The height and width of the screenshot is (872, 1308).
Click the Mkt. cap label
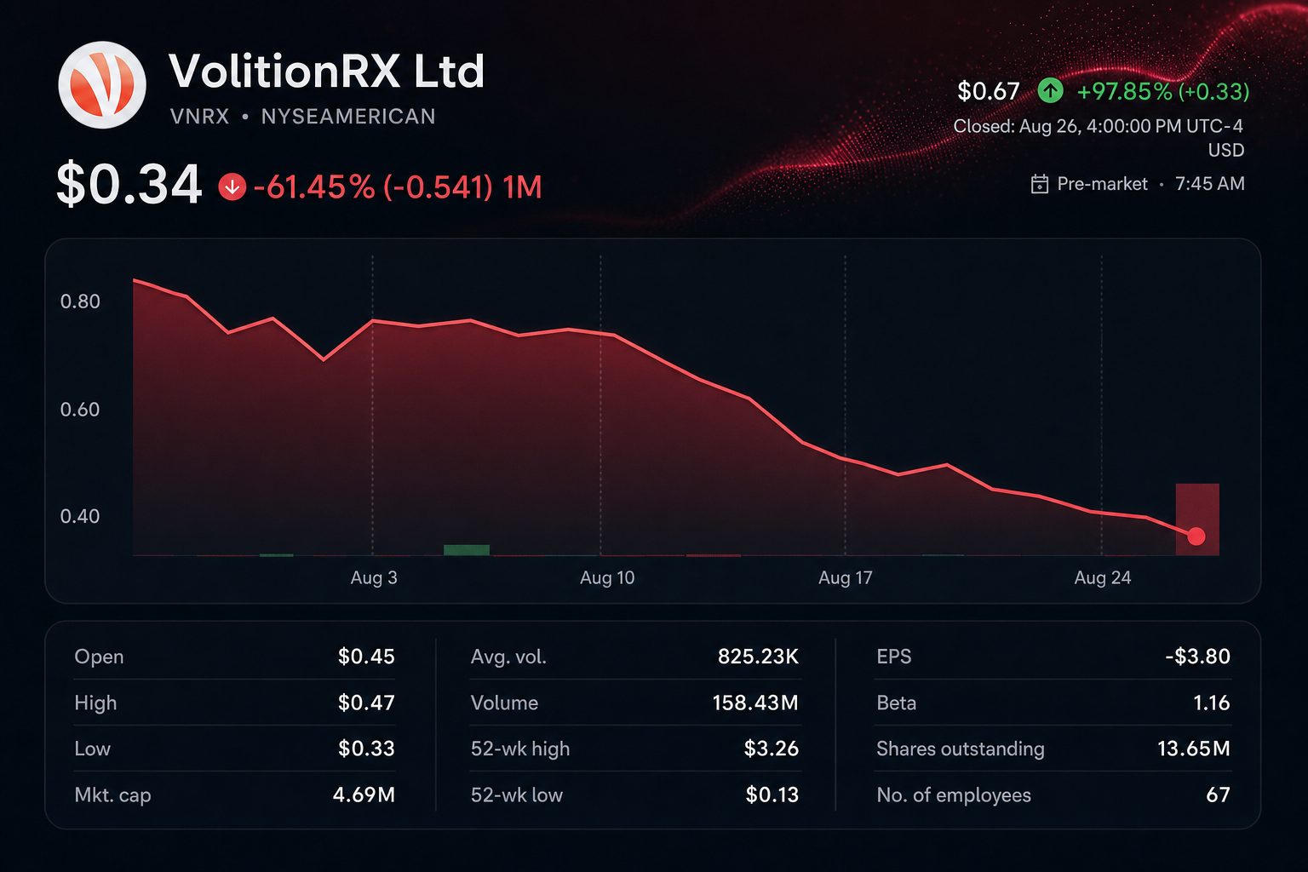point(112,795)
